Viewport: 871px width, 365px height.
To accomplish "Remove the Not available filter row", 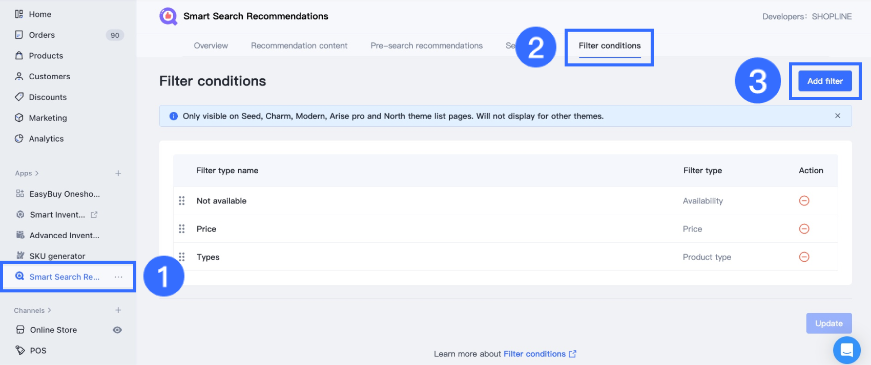I will 804,201.
